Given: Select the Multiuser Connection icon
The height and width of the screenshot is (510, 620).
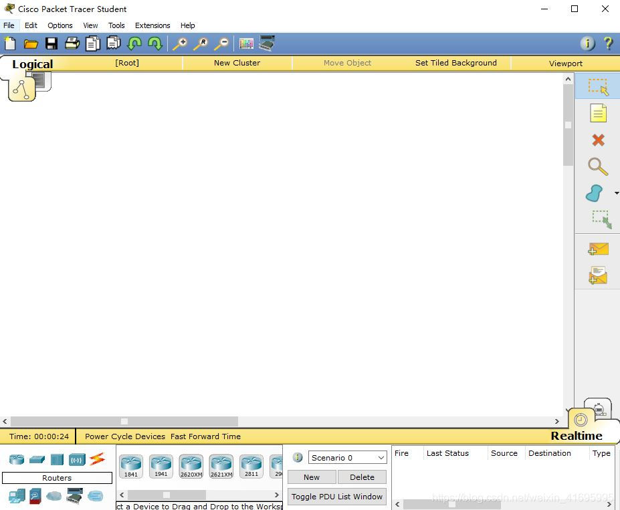Looking at the screenshot, I should [95, 496].
